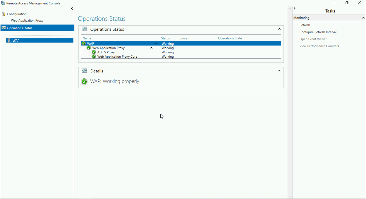Open Web Application Proxy under Configuration

tap(27, 20)
